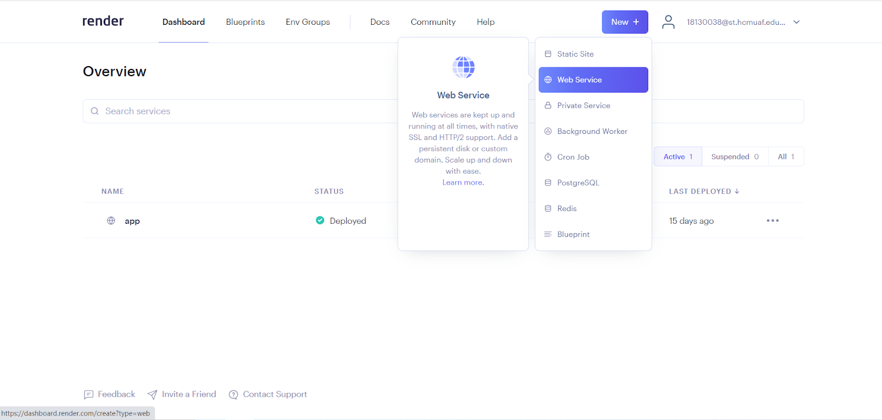Click the Blueprint lines icon

pyautogui.click(x=548, y=234)
